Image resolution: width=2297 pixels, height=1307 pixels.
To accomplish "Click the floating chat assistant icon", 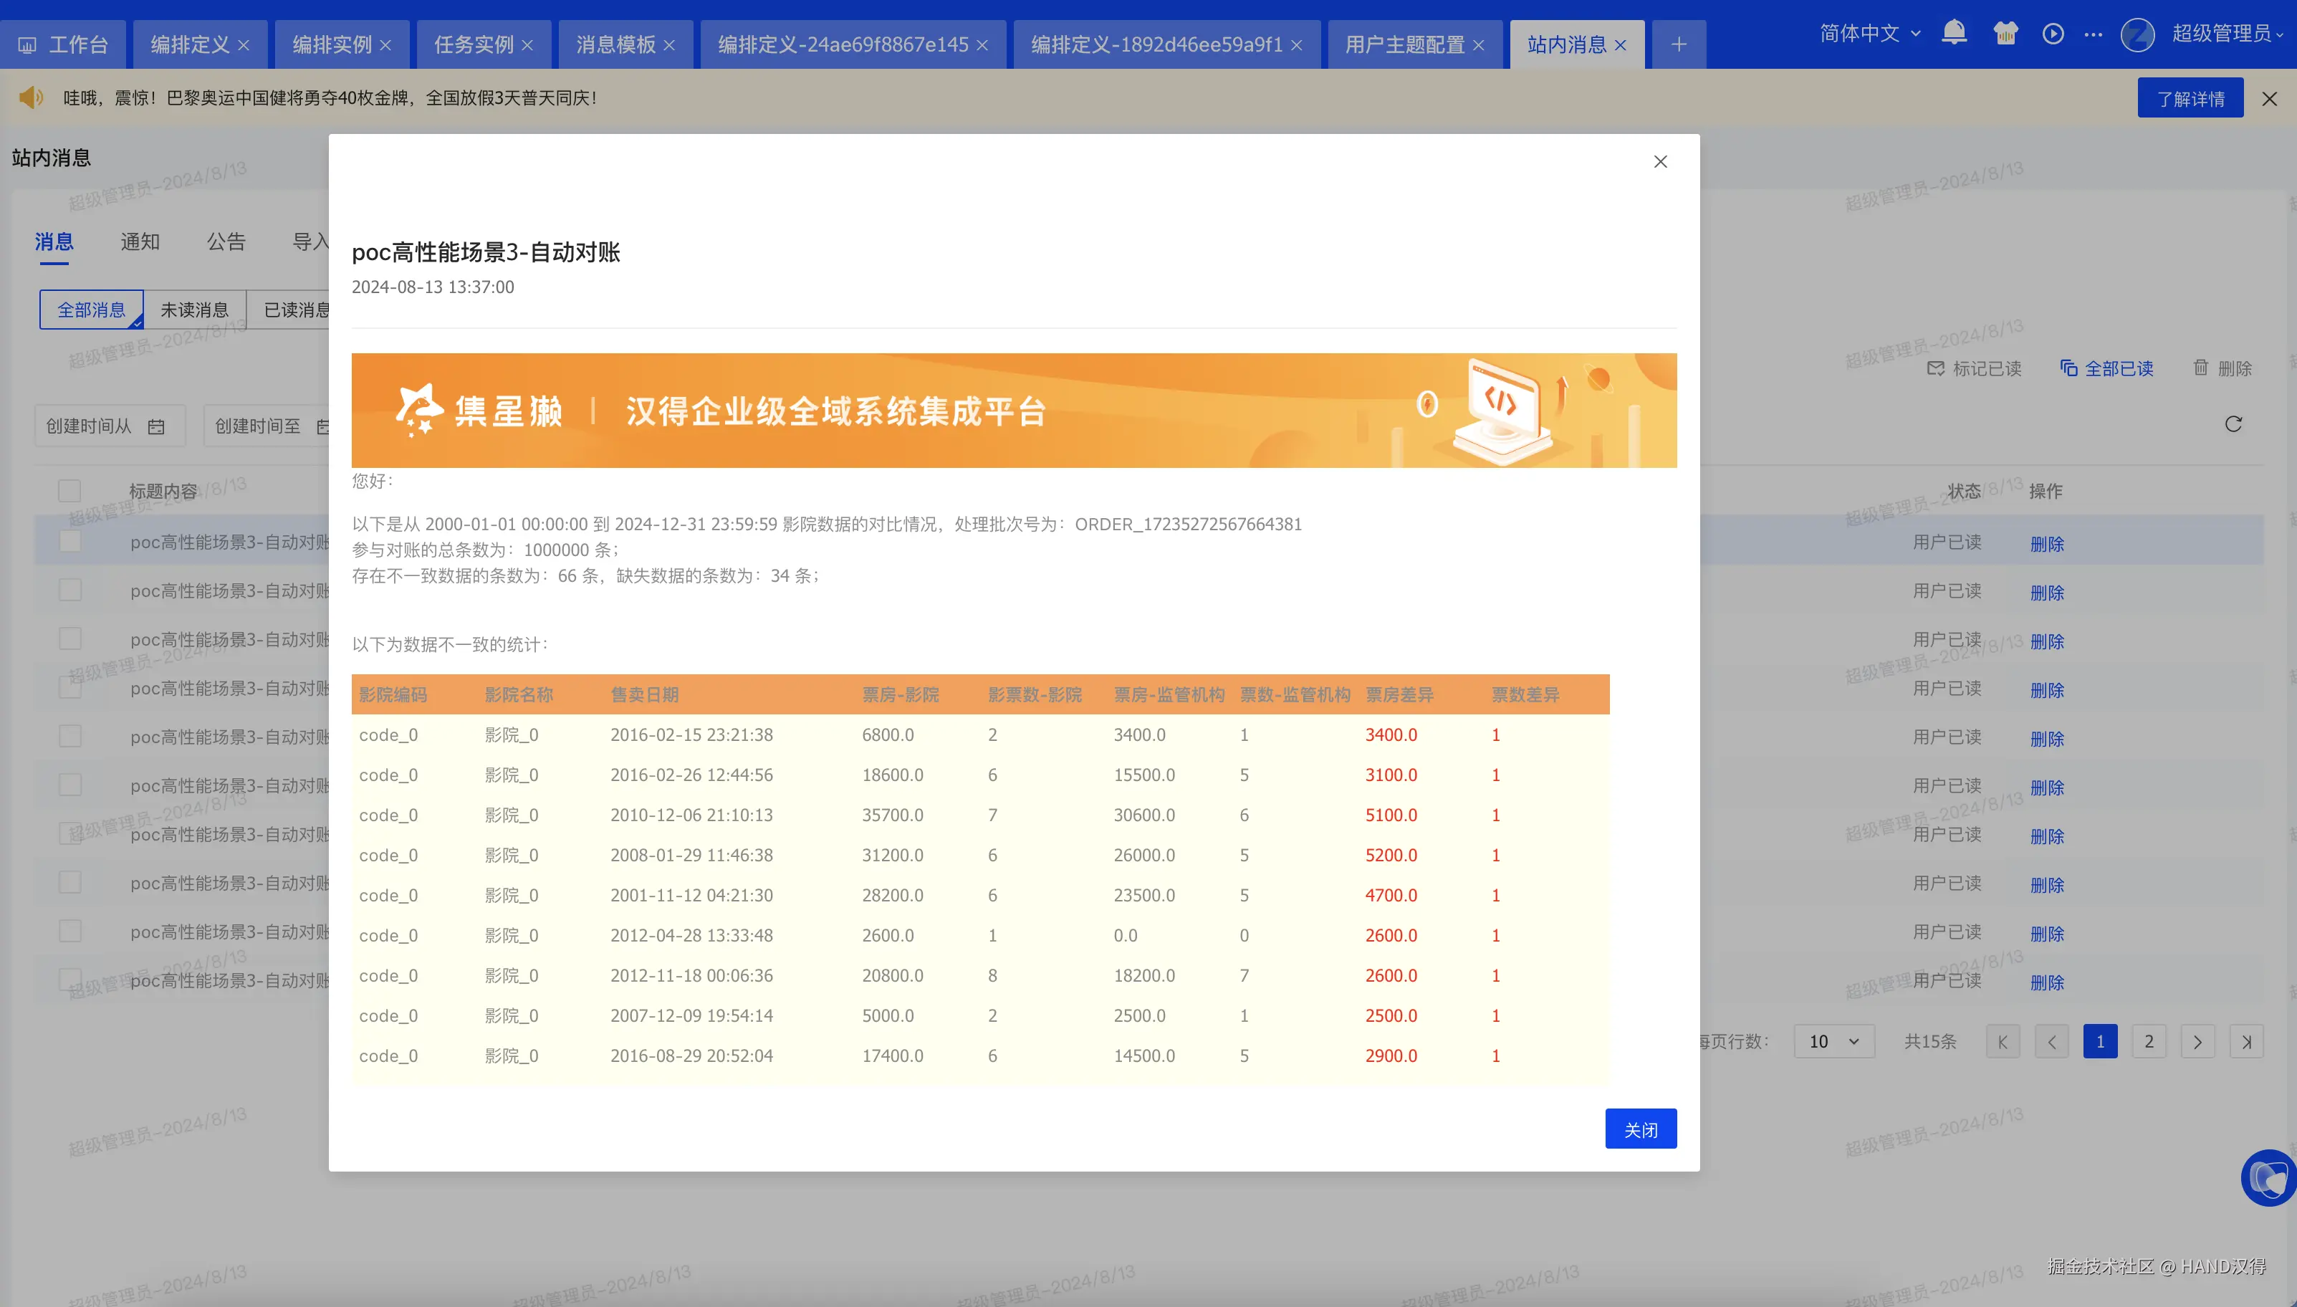I will [2268, 1177].
